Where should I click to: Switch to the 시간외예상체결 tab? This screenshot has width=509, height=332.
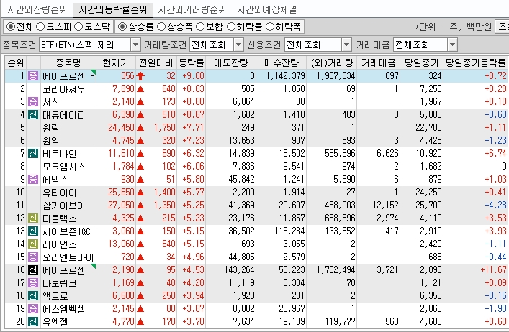point(267,10)
